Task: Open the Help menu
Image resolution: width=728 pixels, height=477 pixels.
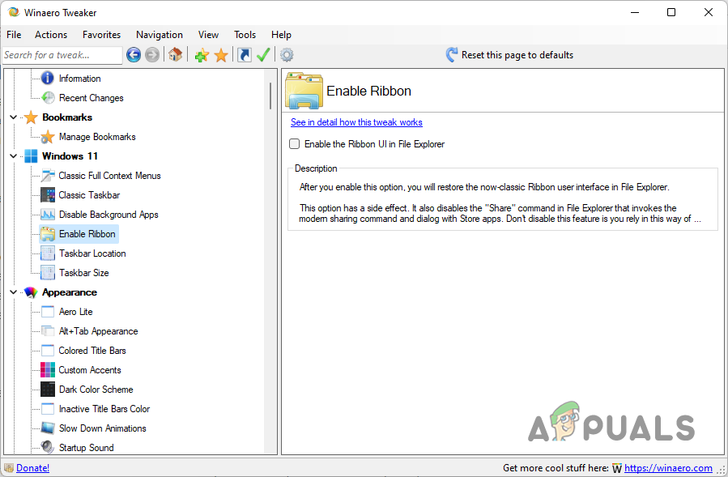Action: click(281, 35)
